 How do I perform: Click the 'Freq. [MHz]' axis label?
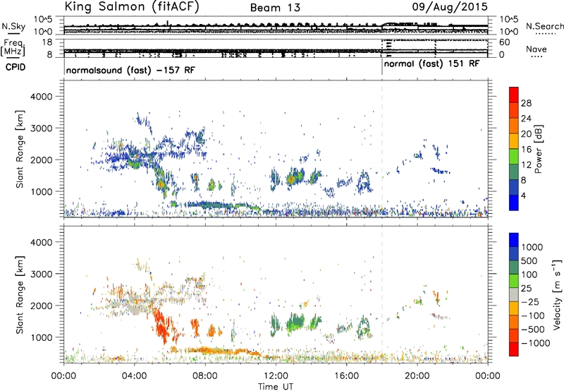13,47
